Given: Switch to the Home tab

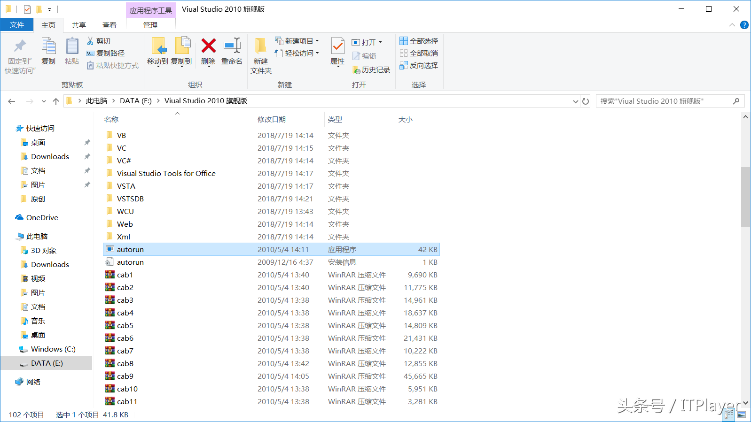Looking at the screenshot, I should click(x=48, y=25).
